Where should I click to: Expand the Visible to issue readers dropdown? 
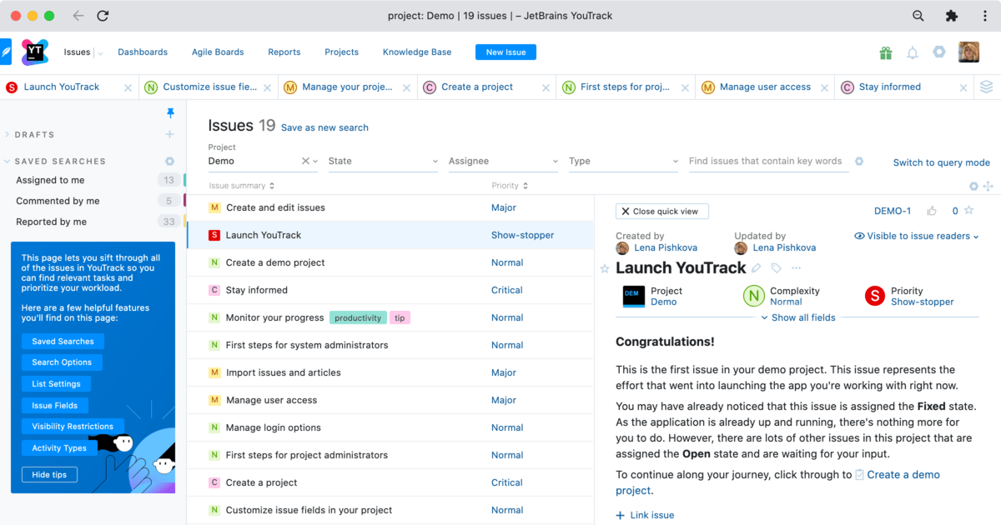coord(916,236)
